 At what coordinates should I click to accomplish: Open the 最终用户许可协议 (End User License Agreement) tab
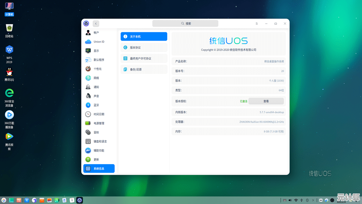point(144,58)
